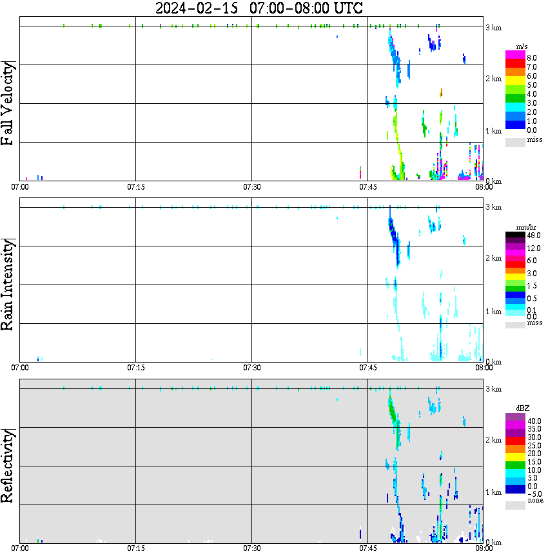This screenshot has height=560, width=548.
Task: Click the m/s legend unit heading
Action: coord(522,47)
